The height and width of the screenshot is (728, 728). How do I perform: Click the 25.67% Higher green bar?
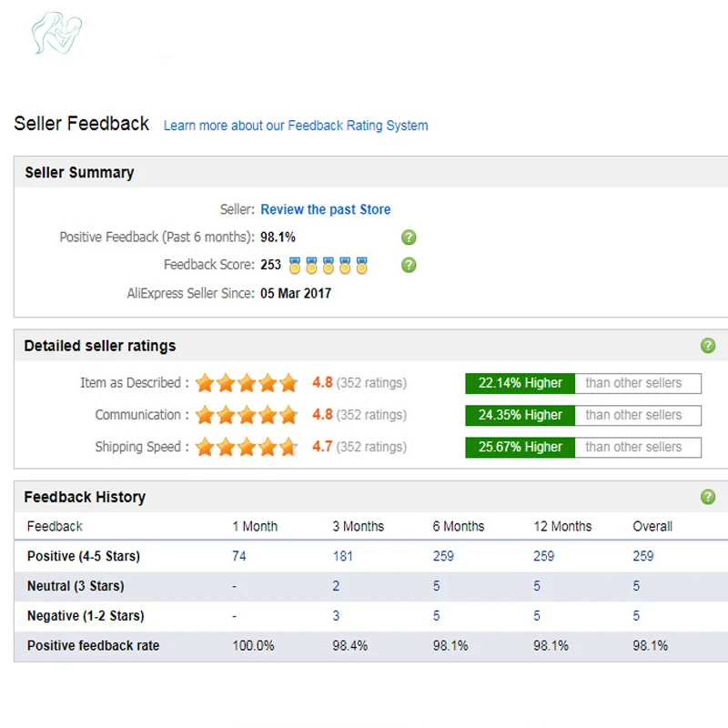coord(520,447)
